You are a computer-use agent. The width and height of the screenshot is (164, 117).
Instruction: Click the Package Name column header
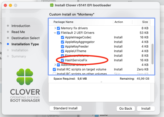point(64,22)
